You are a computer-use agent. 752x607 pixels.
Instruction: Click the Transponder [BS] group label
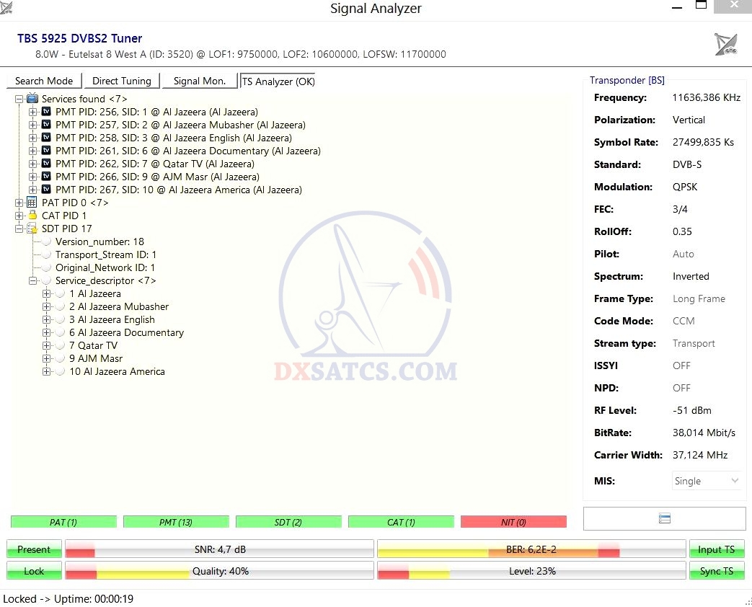(x=627, y=80)
